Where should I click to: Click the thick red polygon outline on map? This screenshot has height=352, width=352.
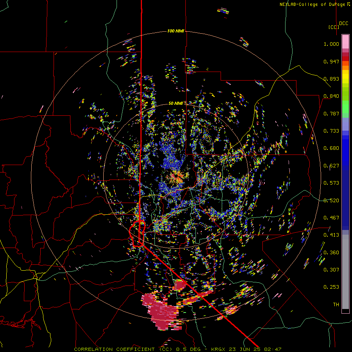coord(137,233)
